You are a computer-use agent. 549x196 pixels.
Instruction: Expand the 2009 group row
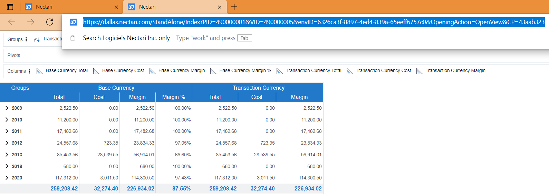7,108
